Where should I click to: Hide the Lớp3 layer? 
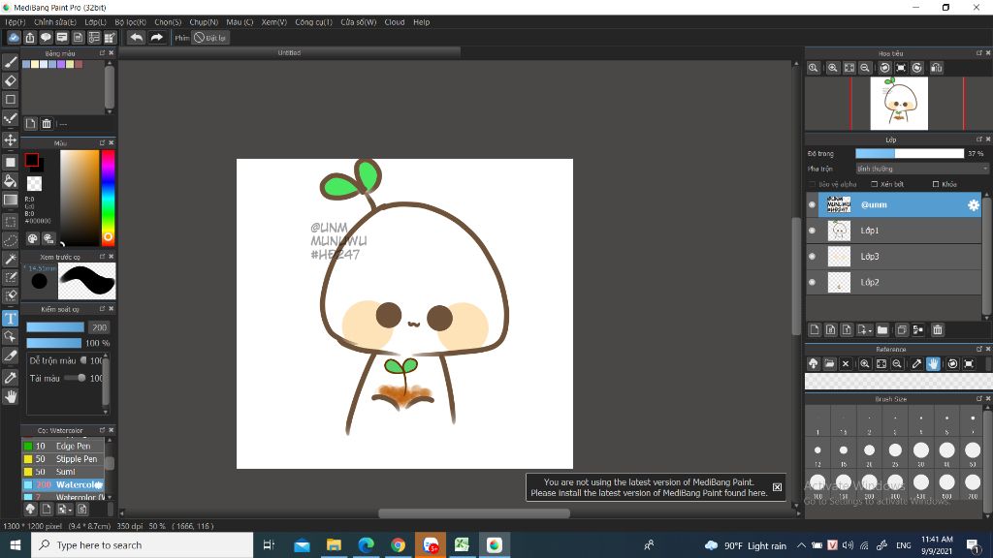pyautogui.click(x=812, y=256)
